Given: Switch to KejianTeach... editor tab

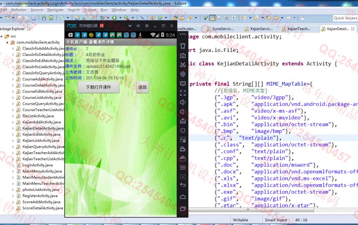Looking at the screenshot, I should click(x=296, y=29).
